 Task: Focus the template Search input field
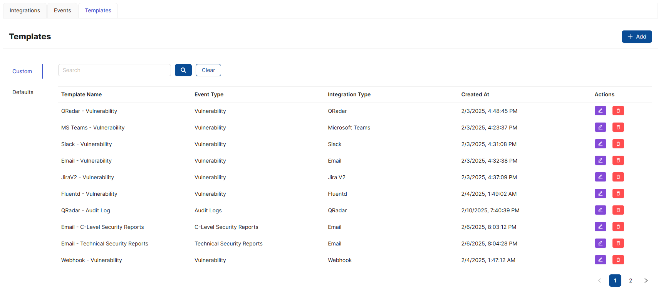click(x=114, y=70)
